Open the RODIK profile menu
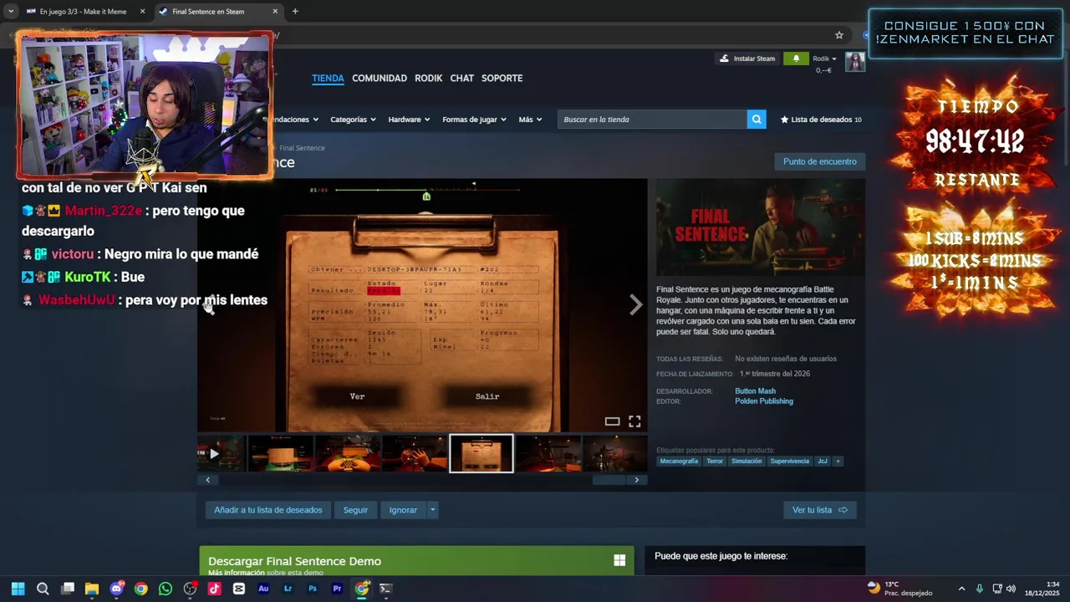 point(429,78)
